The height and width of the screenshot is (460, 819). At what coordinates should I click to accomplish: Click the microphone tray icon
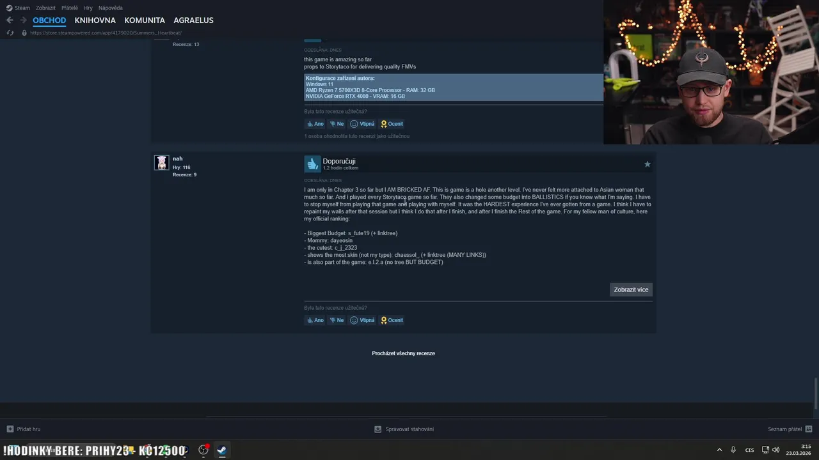click(x=733, y=450)
